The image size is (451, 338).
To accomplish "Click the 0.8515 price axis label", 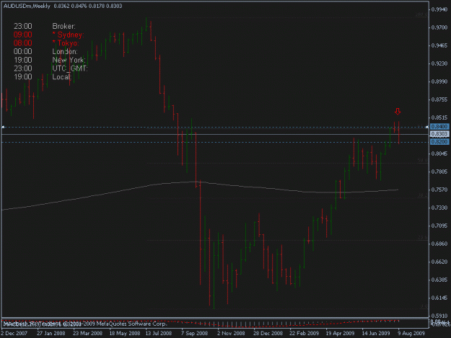I will [x=439, y=117].
